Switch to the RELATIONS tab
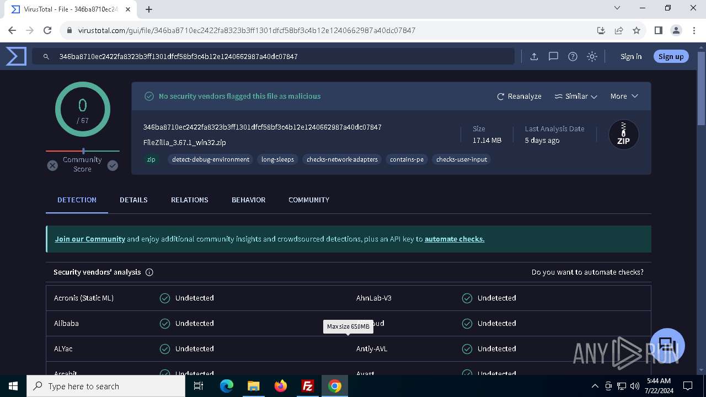Image resolution: width=706 pixels, height=397 pixels. (189, 200)
